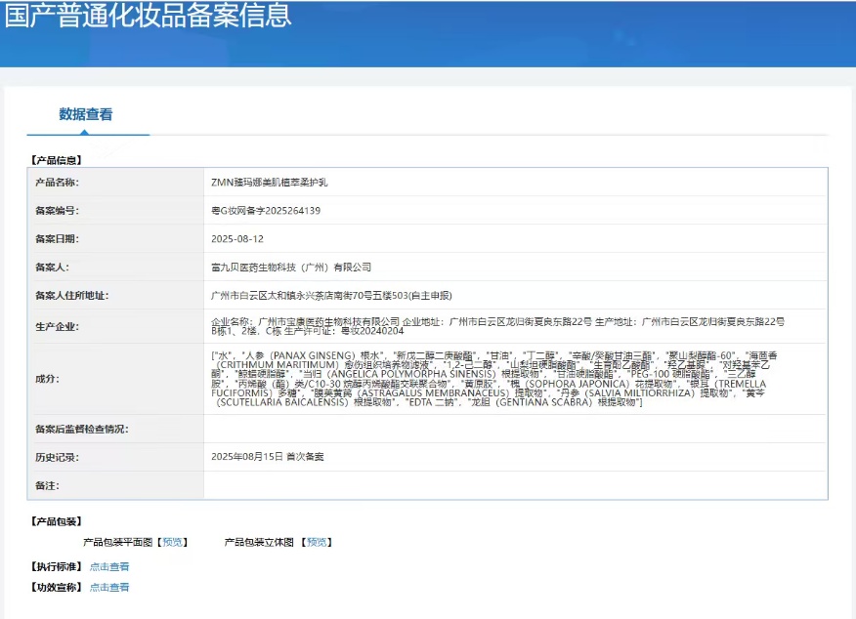Screen dimensions: 856x619
Task: Select the 数据查看 tab
Action: pos(86,114)
